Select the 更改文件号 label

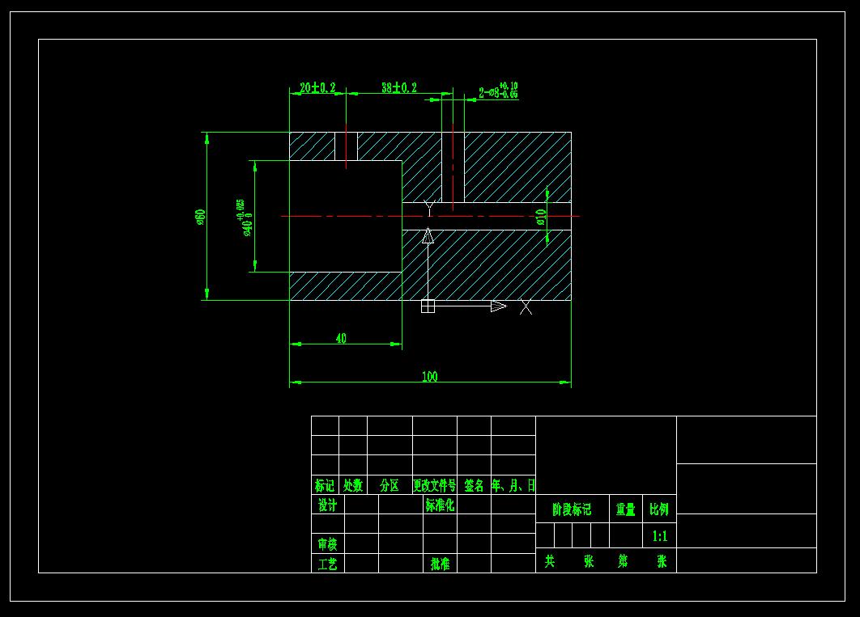[x=434, y=486]
